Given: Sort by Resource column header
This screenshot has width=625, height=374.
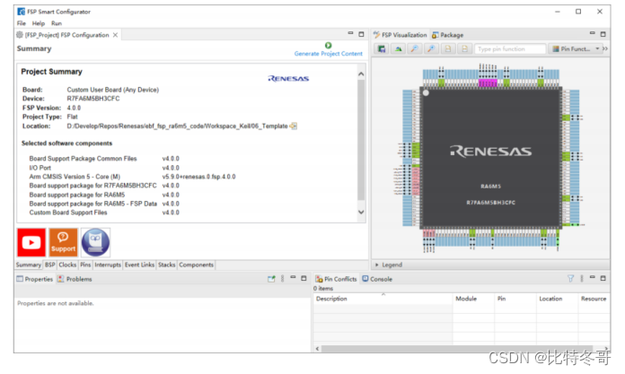Looking at the screenshot, I should click(x=594, y=299).
